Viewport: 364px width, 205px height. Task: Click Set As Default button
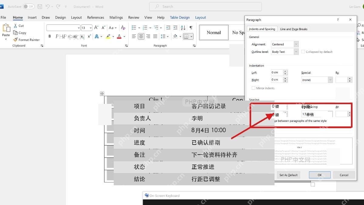tap(288, 175)
